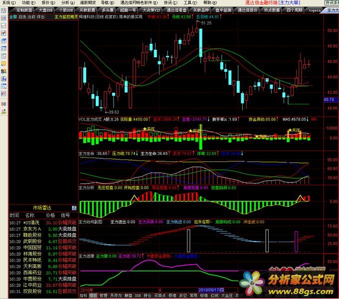The height and width of the screenshot is (299, 339).
Task: Open the time-share line chart icon in the sidebar
Action: click(x=3, y=25)
